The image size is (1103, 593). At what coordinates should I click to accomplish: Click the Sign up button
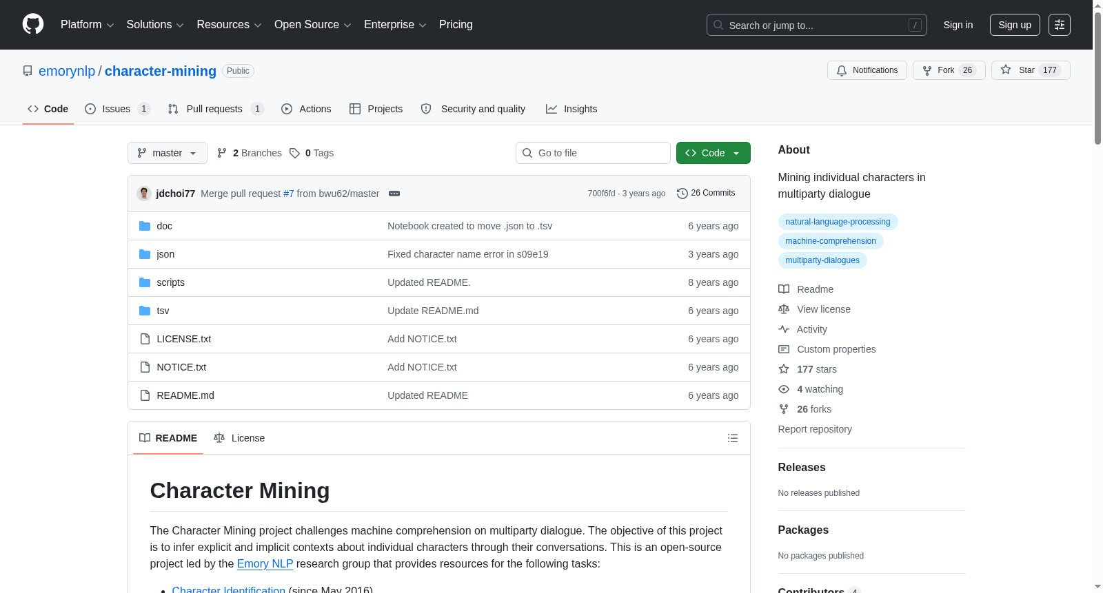click(1015, 25)
